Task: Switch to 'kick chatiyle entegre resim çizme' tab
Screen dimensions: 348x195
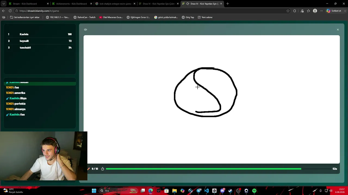Action: coord(115,4)
